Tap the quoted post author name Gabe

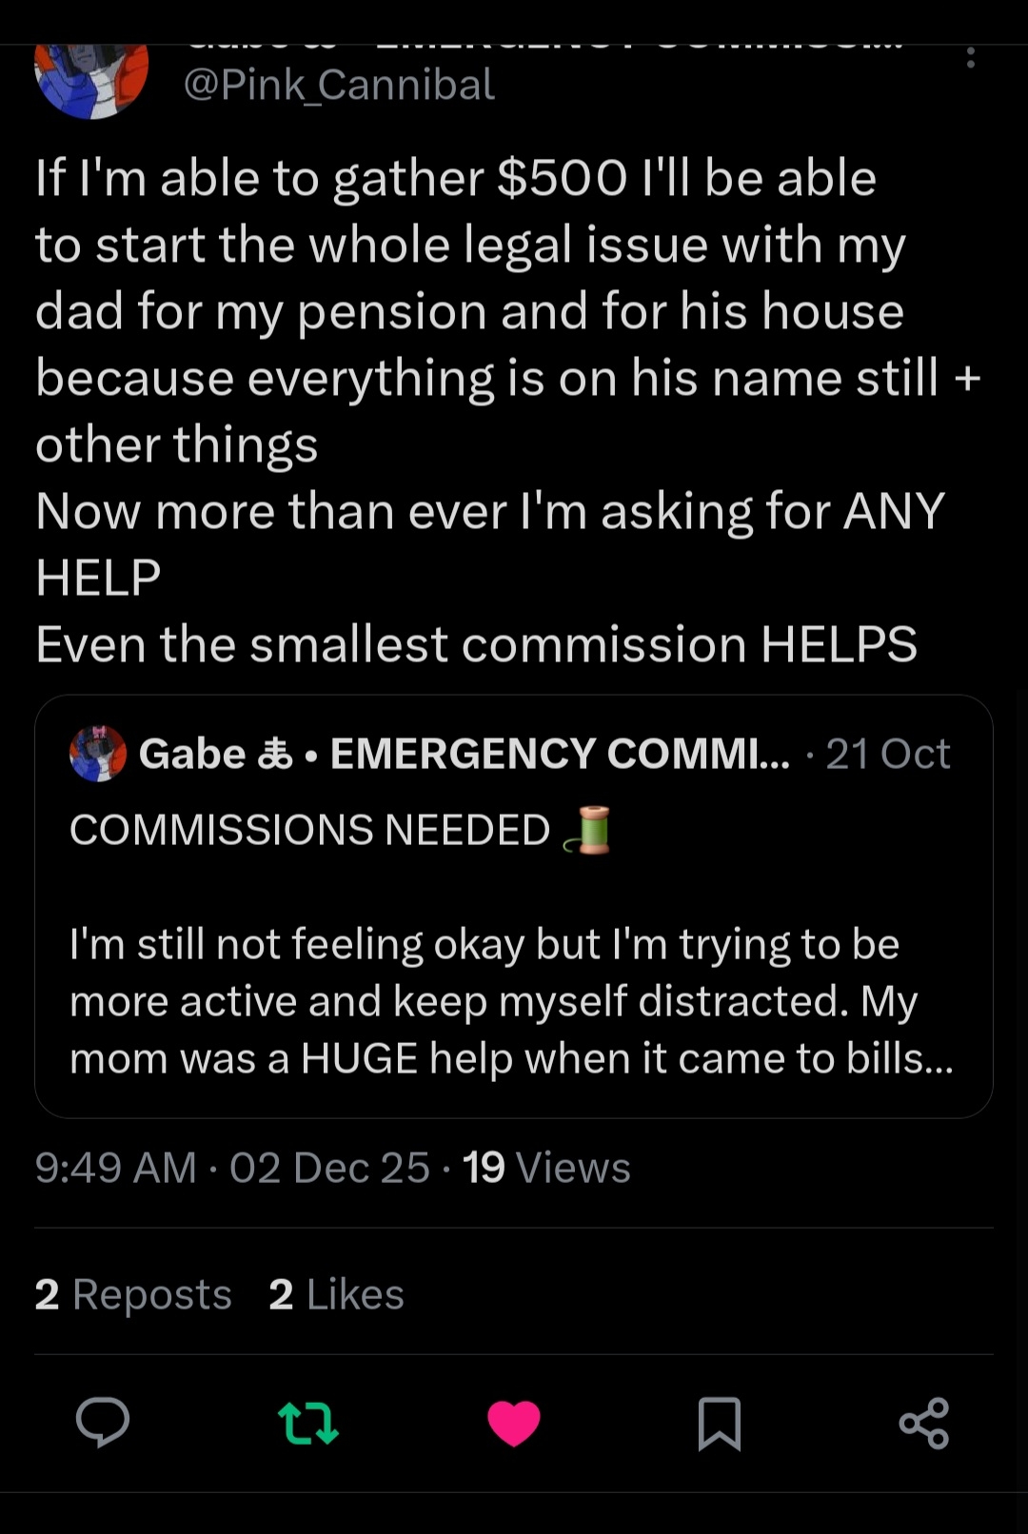coord(192,754)
